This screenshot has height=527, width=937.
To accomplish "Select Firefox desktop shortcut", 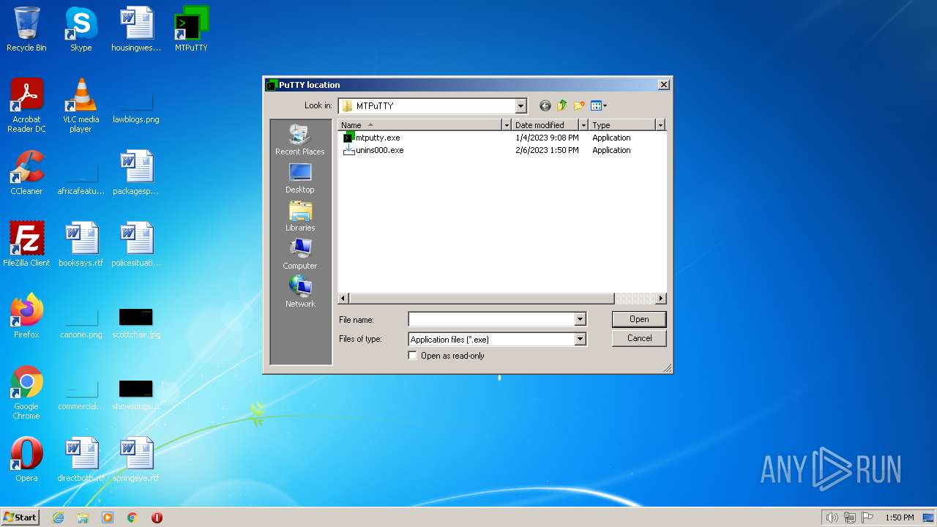I will pyautogui.click(x=26, y=316).
